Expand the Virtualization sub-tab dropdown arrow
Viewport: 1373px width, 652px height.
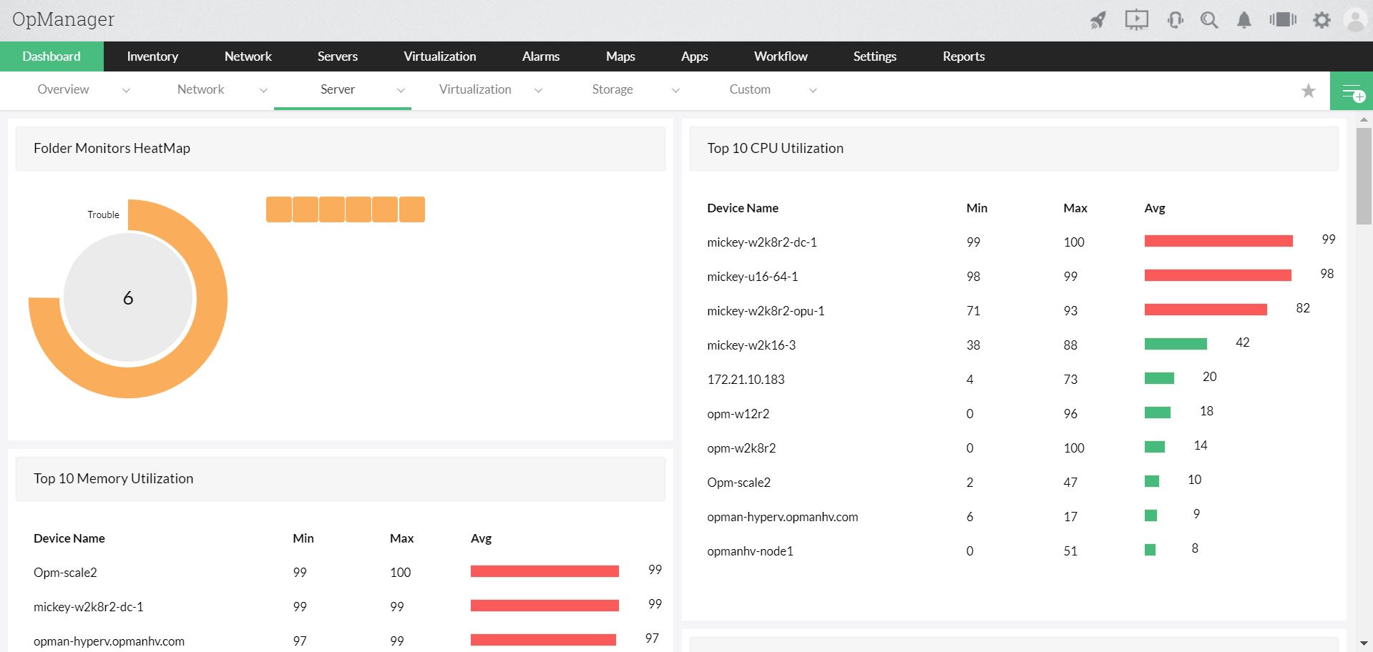point(538,91)
